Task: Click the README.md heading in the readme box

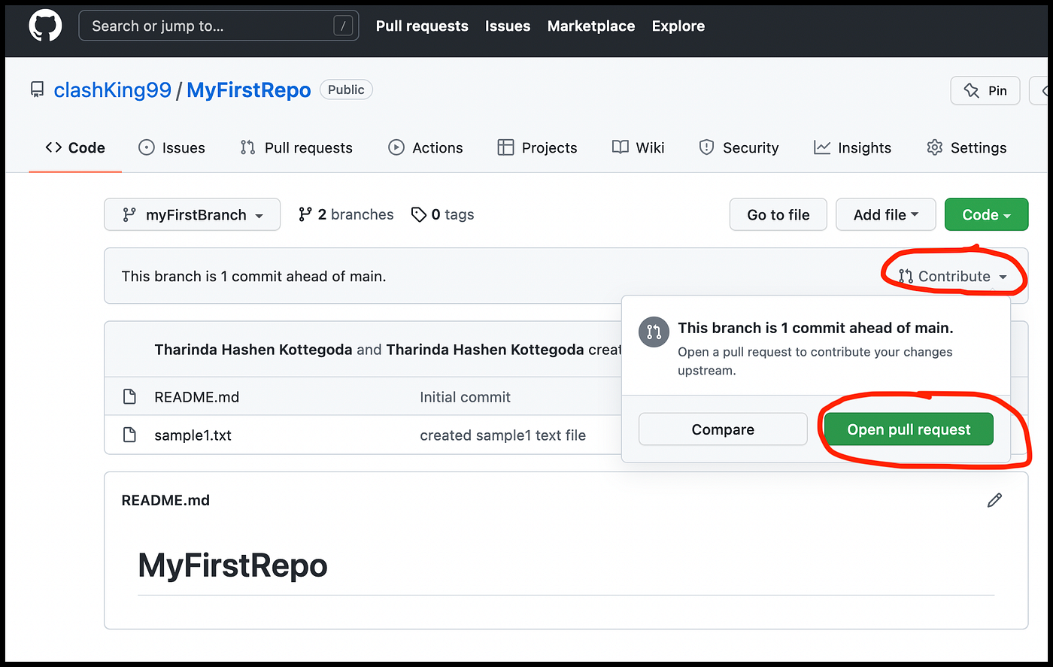Action: pyautogui.click(x=165, y=500)
